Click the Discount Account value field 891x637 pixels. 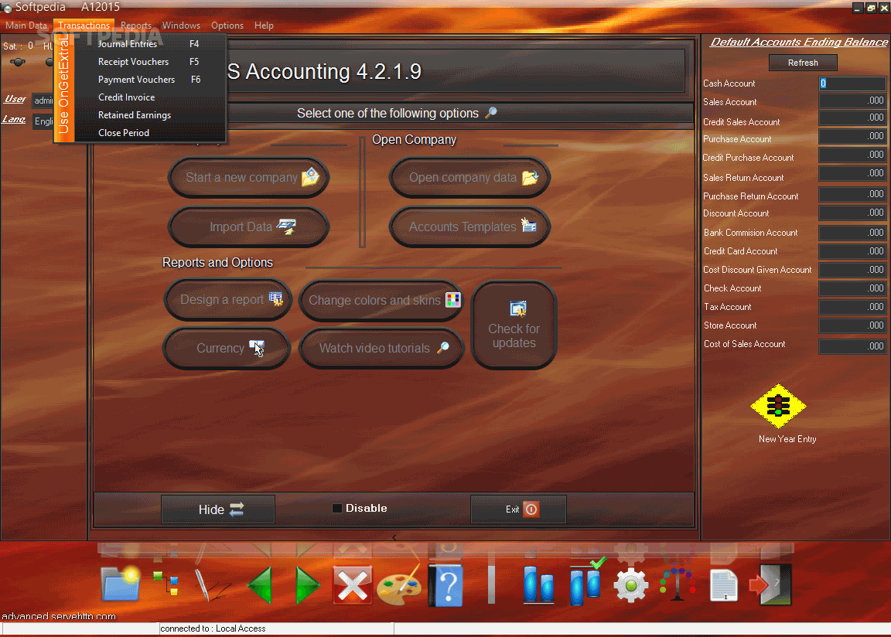click(852, 213)
